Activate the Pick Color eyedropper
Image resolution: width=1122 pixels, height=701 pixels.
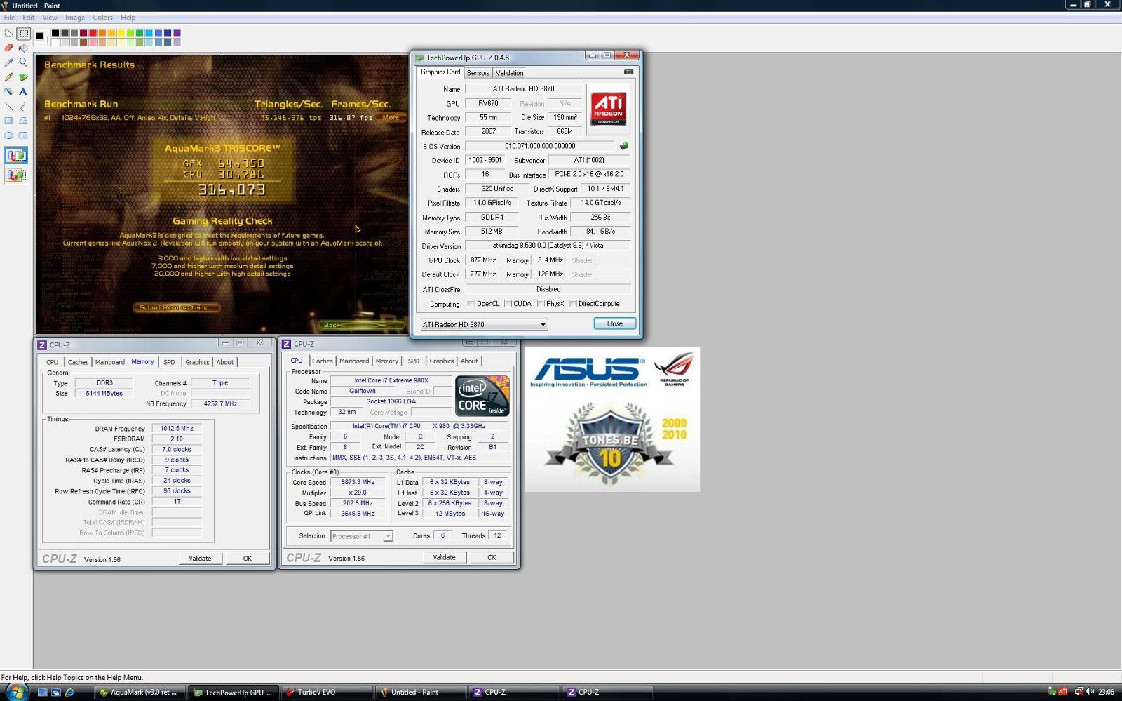coord(8,62)
